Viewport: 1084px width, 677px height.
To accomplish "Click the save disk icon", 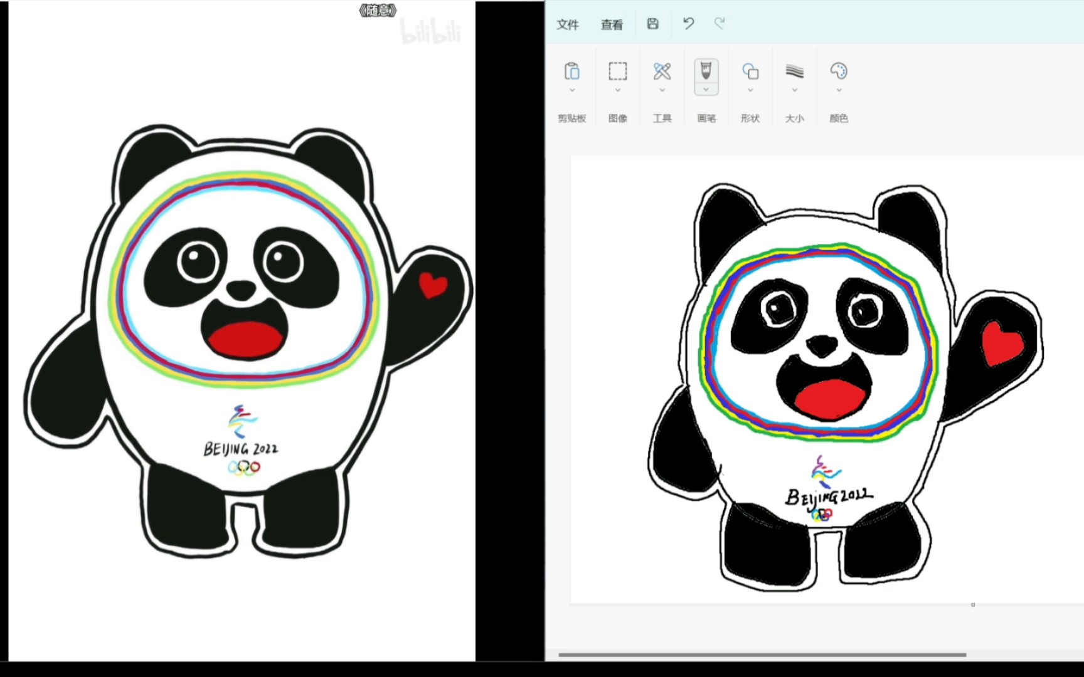I will [x=653, y=24].
